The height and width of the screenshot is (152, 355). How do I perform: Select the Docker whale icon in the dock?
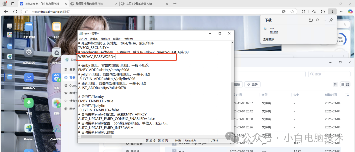point(10,56)
